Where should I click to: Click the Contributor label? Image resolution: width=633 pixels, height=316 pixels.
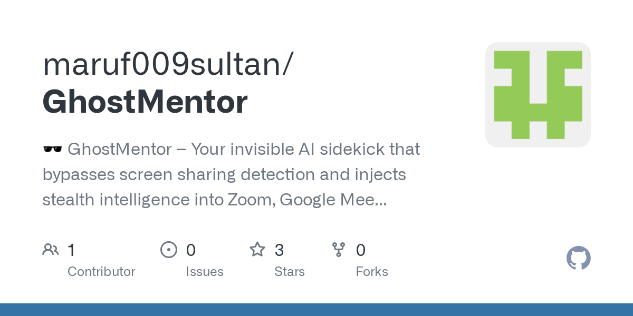click(x=101, y=272)
